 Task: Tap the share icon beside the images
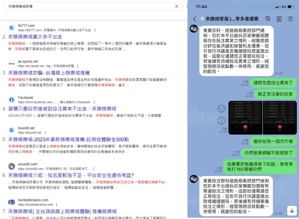pos(222,108)
